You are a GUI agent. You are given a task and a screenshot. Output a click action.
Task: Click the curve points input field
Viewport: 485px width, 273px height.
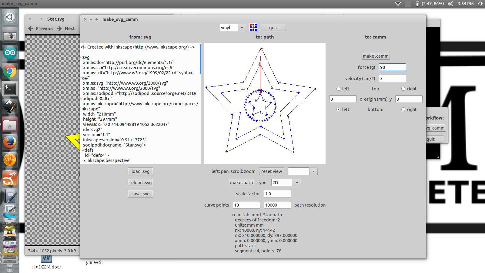[246, 205]
